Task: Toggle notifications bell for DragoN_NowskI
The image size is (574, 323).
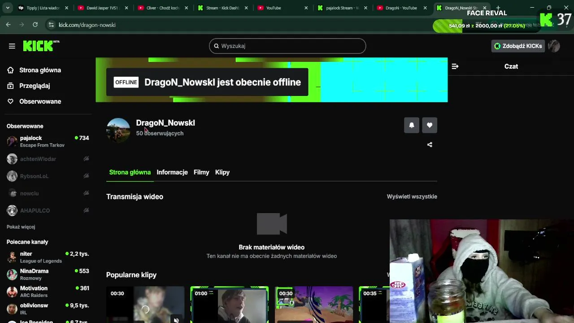Action: click(412, 125)
